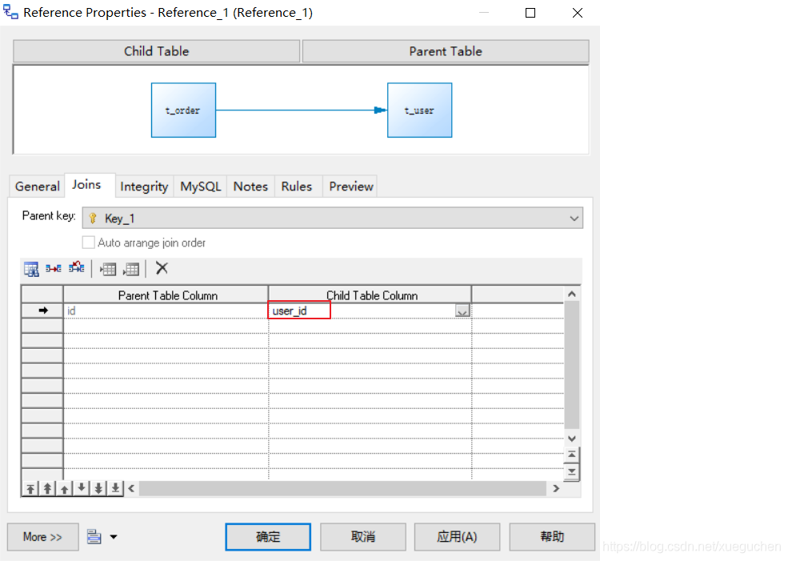
Task: Click the Child Table header button
Action: click(x=156, y=51)
